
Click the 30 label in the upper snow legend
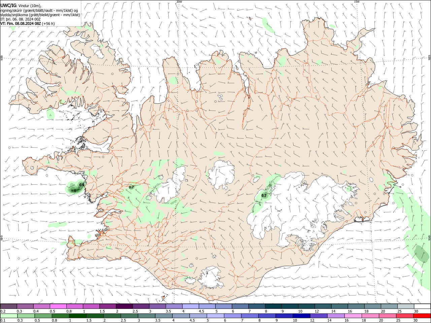(416, 311)
